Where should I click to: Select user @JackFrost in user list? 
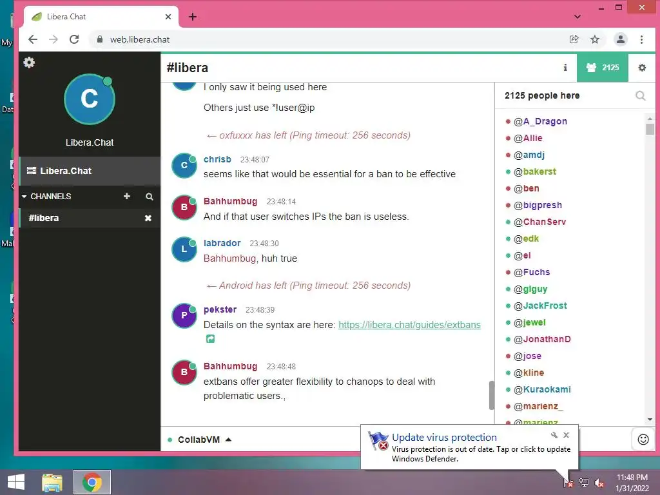point(540,306)
